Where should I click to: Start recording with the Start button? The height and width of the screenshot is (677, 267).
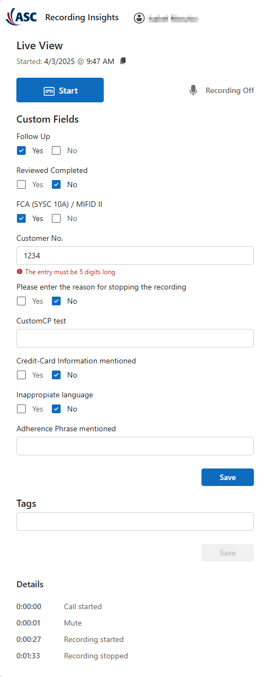click(x=60, y=90)
